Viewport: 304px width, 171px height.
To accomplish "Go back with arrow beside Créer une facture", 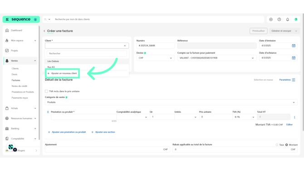I will point(44,31).
